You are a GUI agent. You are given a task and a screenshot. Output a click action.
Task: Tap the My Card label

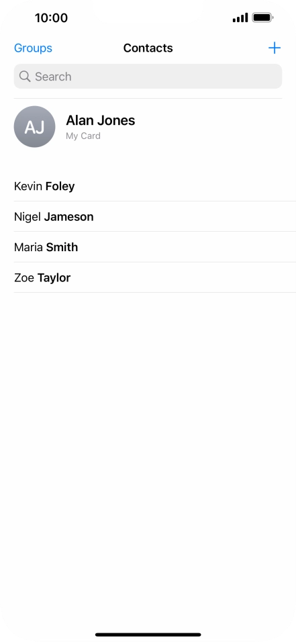pos(83,136)
